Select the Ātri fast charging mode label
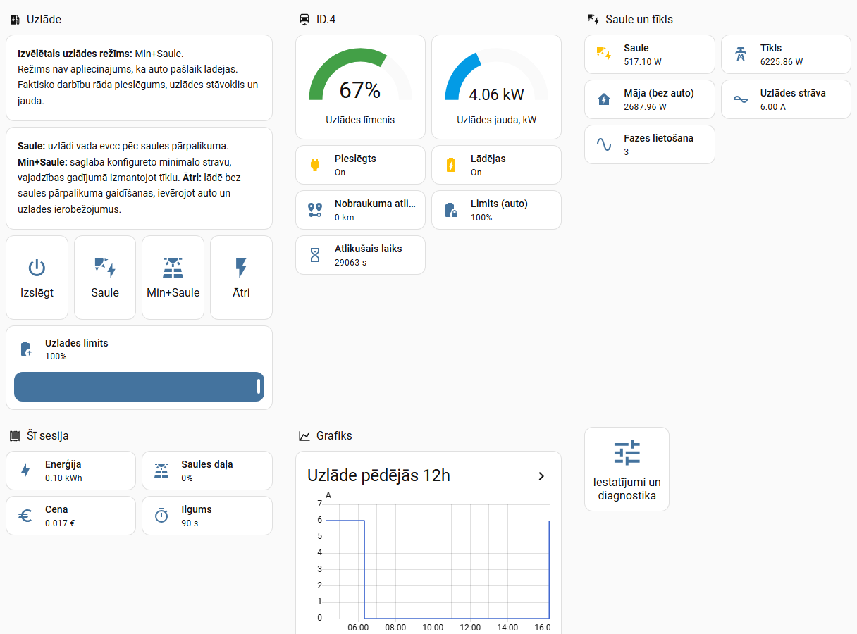This screenshot has height=634, width=857. click(241, 293)
